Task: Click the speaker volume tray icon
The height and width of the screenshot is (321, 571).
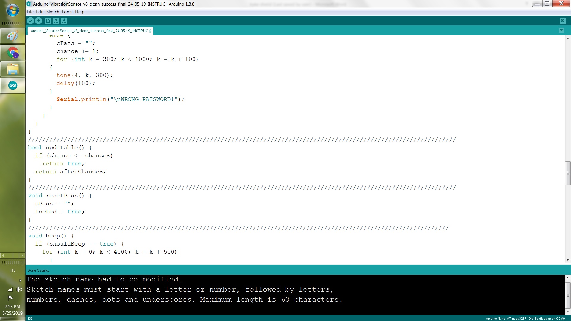Action: [x=19, y=289]
